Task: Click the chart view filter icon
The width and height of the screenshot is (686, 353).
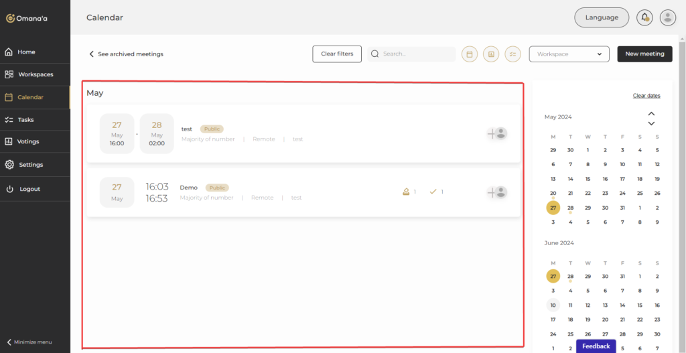Action: pos(491,54)
